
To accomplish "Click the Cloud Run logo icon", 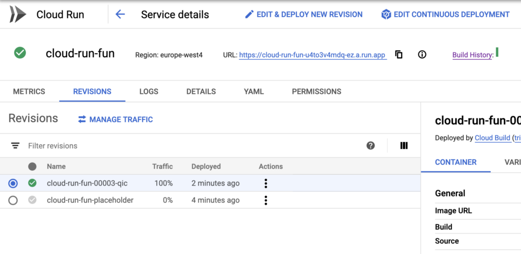I will point(17,15).
